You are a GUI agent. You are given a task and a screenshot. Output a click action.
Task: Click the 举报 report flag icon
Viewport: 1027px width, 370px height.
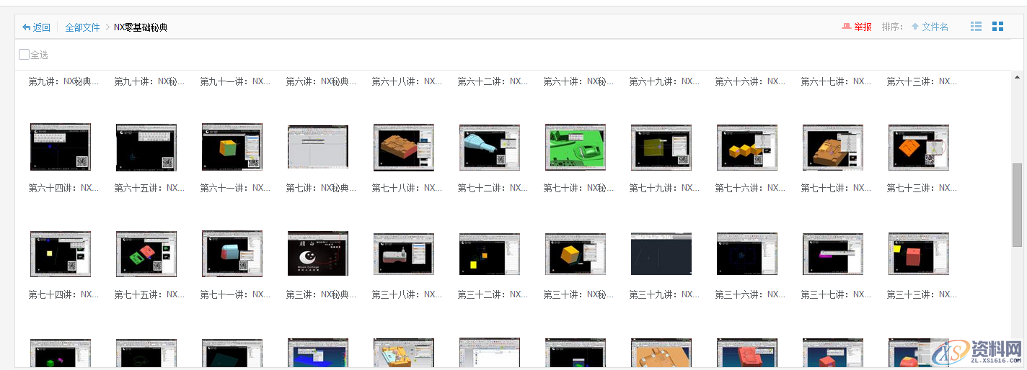pos(847,27)
